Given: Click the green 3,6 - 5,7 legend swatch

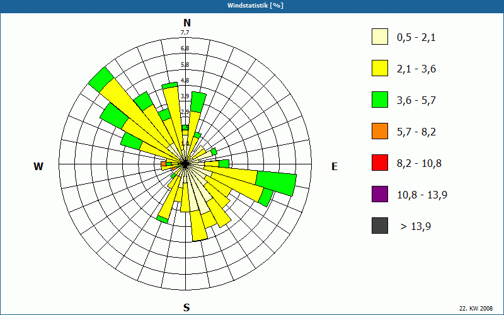Looking at the screenshot, I should point(380,100).
